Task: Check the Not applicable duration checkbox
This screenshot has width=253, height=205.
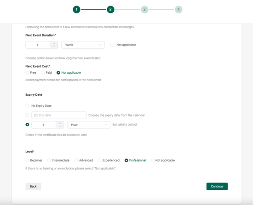Action: pyautogui.click(x=112, y=45)
